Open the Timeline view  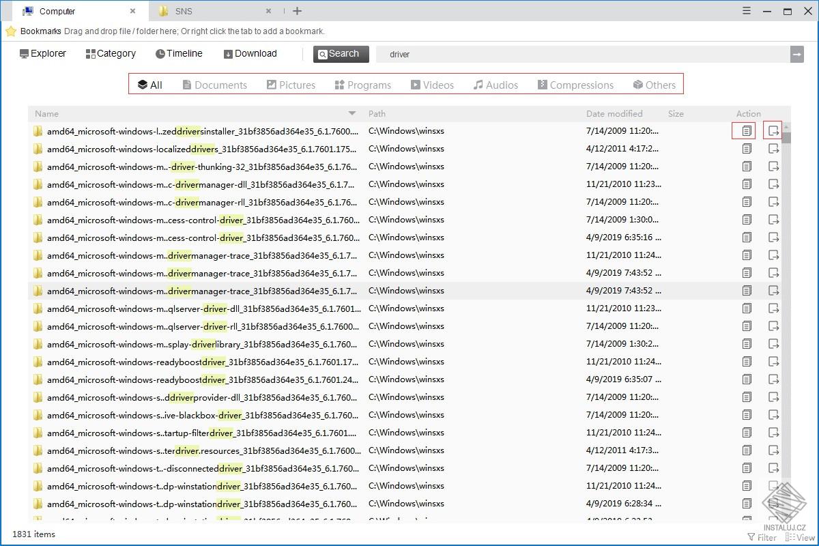pyautogui.click(x=179, y=53)
